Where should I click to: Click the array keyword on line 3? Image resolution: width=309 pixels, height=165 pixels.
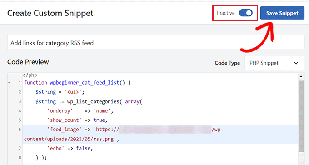132,101
